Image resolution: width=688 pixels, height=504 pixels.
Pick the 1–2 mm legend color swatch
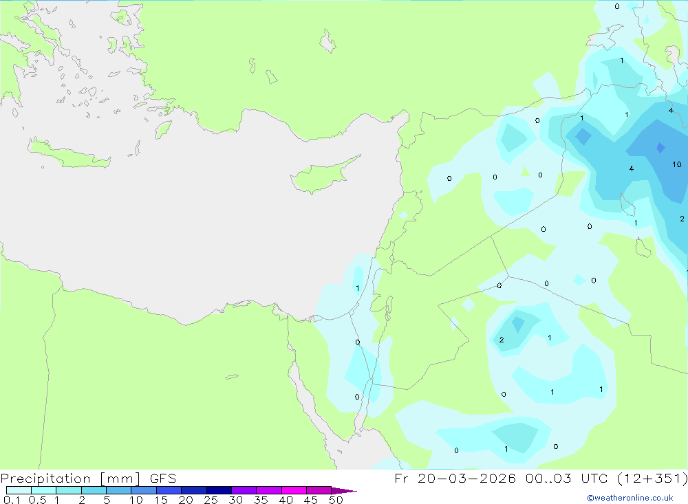tap(68, 490)
